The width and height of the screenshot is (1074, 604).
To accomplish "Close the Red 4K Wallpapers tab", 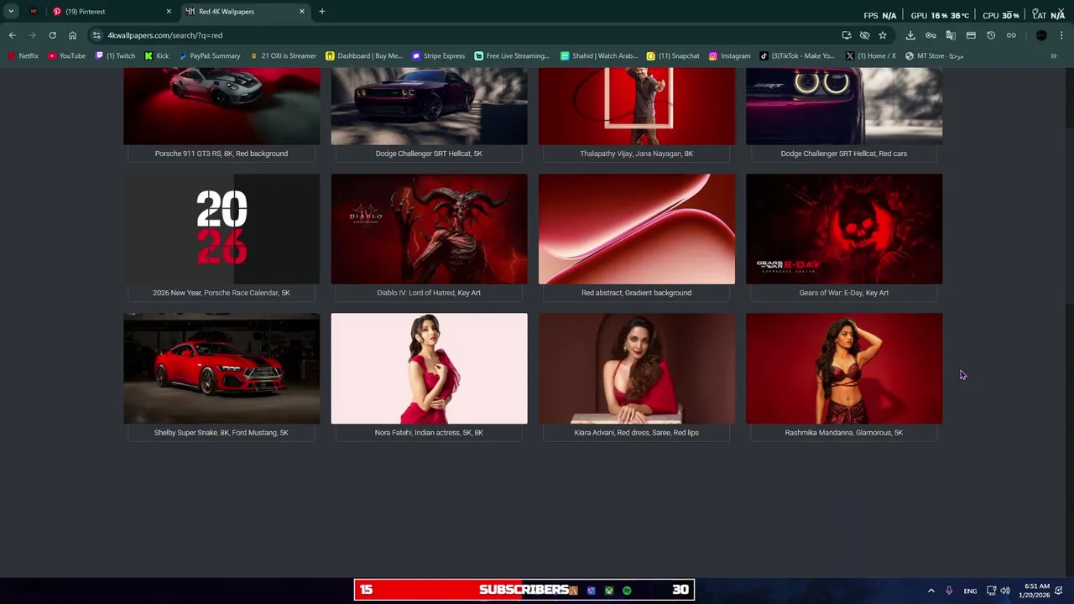I will [x=302, y=12].
